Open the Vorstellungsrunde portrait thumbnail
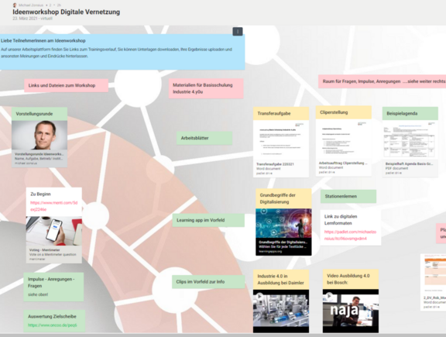The width and height of the screenshot is (446, 337). coord(39,135)
